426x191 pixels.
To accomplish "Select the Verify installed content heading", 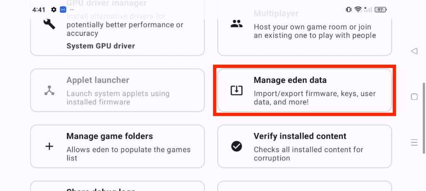I will pos(300,136).
